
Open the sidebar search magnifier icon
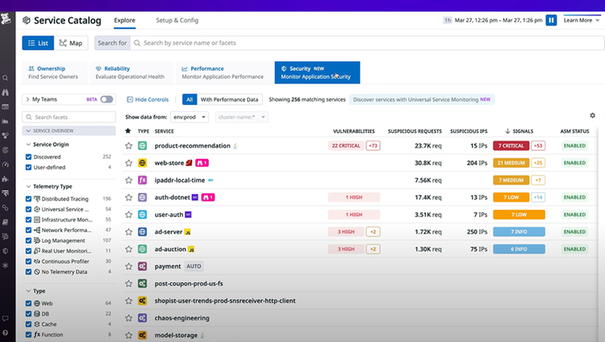pyautogui.click(x=6, y=78)
